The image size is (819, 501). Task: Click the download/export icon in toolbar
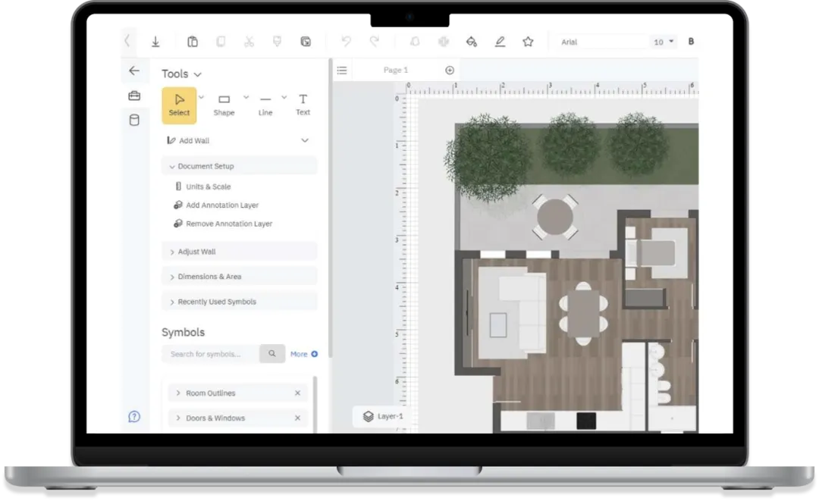155,42
